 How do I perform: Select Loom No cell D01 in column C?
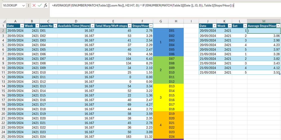point(48,31)
